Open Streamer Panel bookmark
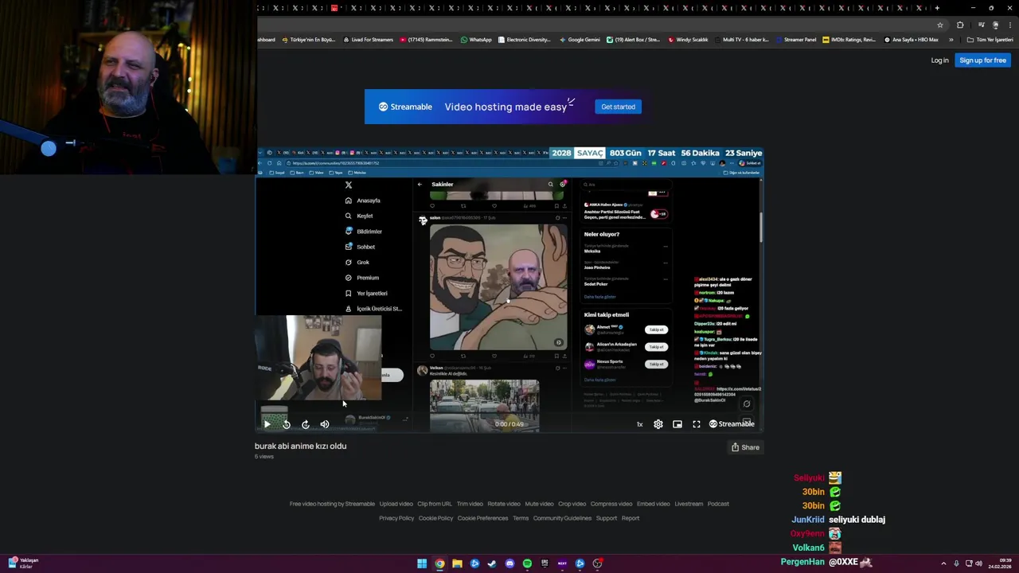Screen dimensions: 1019x573 pos(795,40)
